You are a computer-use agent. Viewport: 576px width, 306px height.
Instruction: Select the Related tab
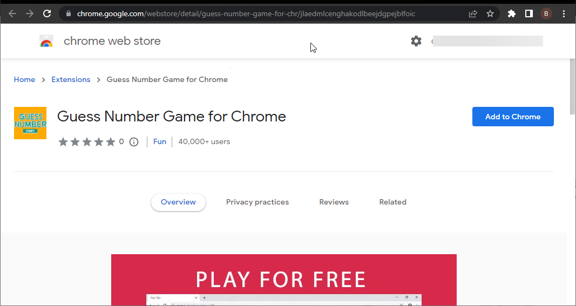point(392,202)
